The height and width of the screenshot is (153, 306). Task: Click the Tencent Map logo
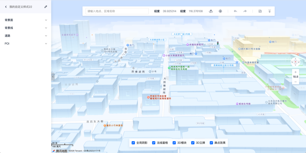pyautogui.click(x=60, y=151)
